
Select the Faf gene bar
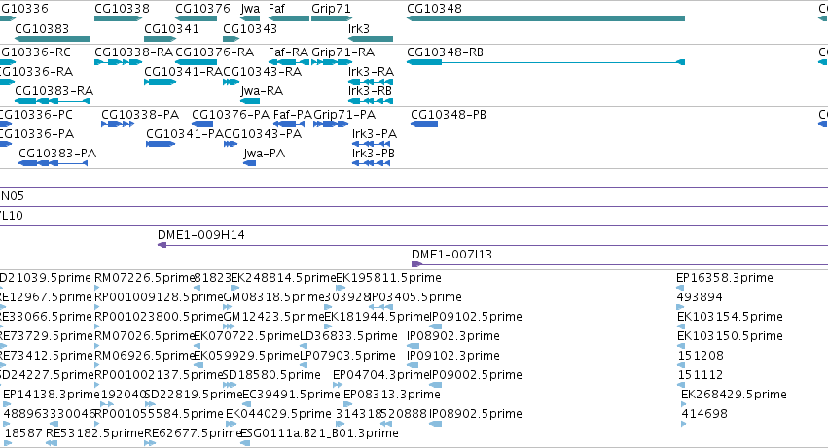click(289, 18)
